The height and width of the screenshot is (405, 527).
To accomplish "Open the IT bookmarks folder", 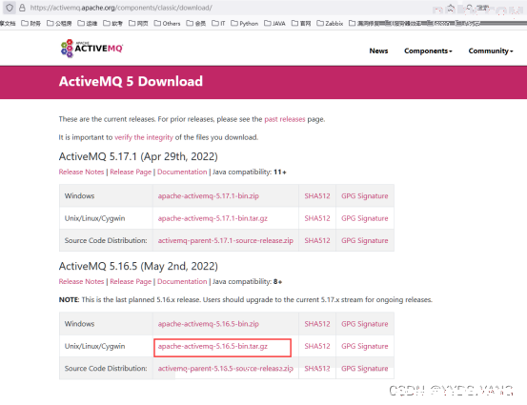I will pos(218,23).
